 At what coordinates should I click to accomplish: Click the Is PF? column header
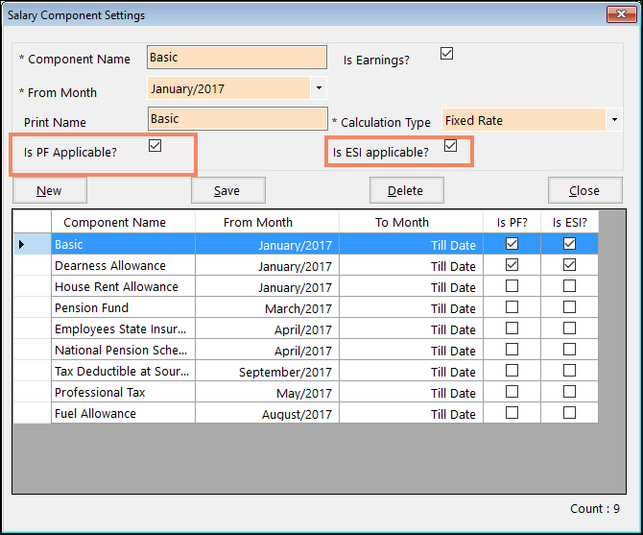coord(512,222)
